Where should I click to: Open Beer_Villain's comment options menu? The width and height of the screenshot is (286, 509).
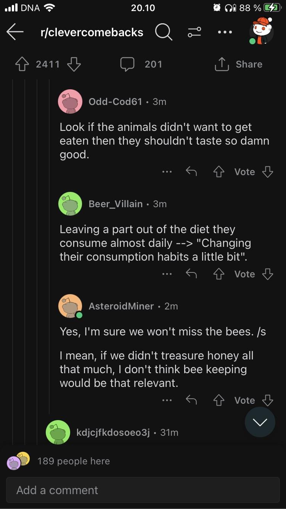(167, 274)
